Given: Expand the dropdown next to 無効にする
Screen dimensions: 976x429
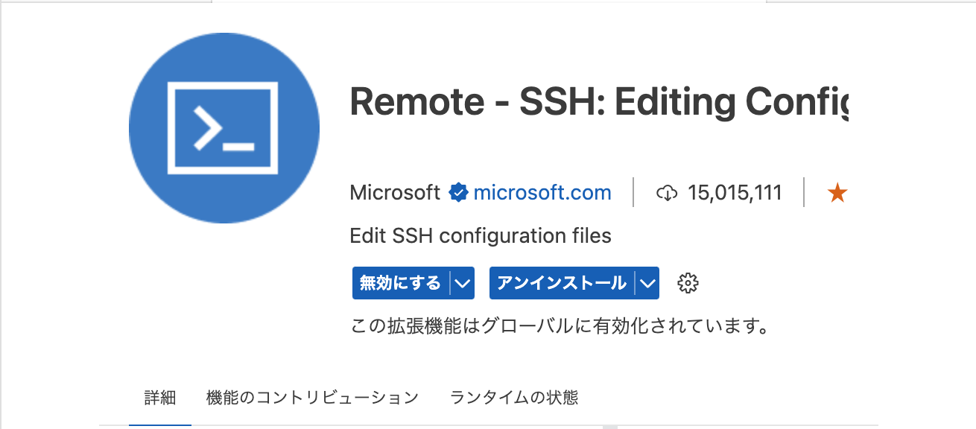Looking at the screenshot, I should 463,283.
